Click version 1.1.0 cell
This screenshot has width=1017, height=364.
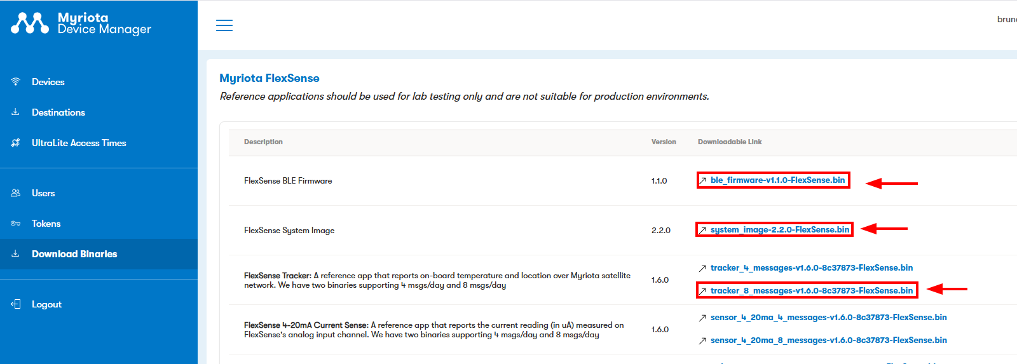(x=659, y=181)
